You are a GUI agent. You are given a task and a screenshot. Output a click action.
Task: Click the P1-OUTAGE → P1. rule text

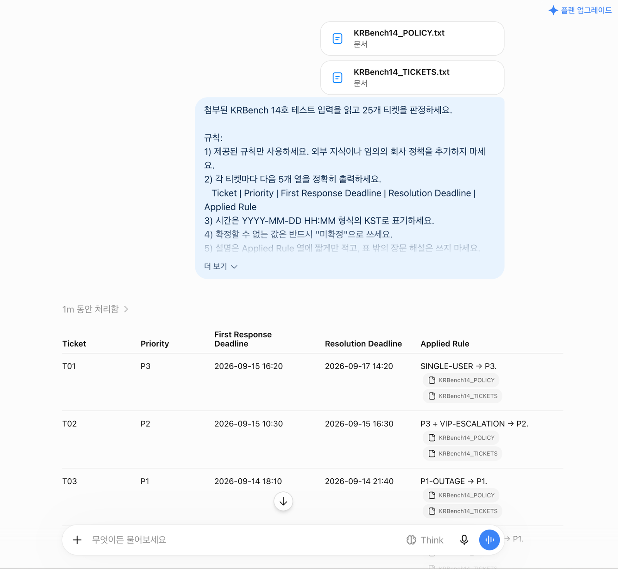tap(454, 481)
